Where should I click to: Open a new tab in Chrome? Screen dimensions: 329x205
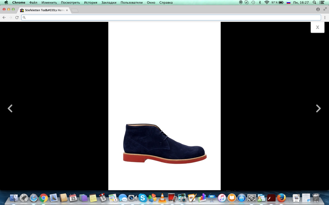(75, 11)
